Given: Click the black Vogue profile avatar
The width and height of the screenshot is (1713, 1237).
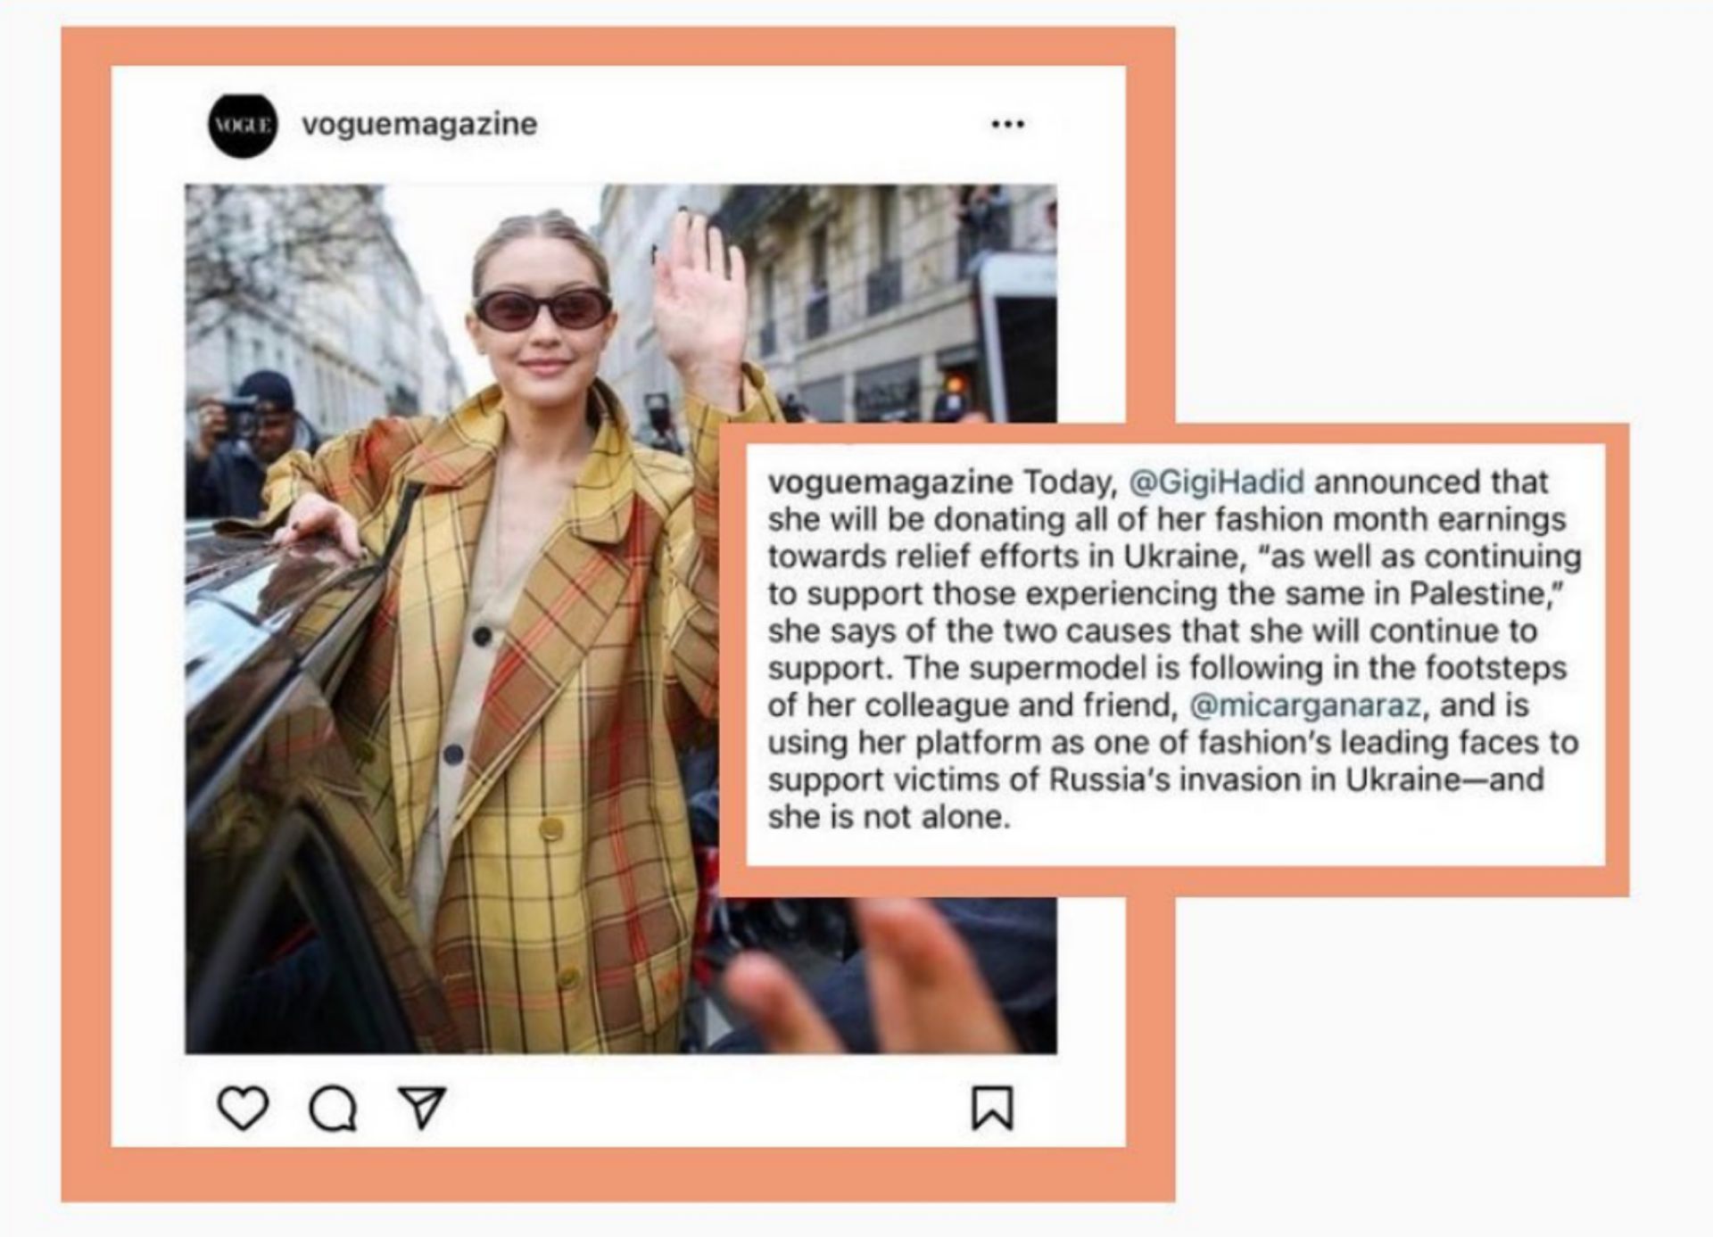Looking at the screenshot, I should (x=243, y=126).
